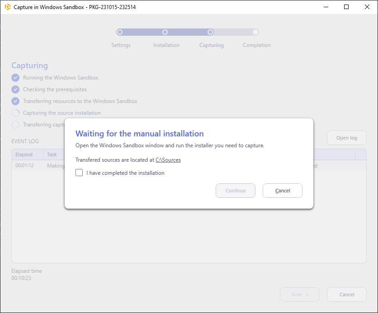Click "Waiting for the manual installation" title
The height and width of the screenshot is (313, 378).
[140, 134]
